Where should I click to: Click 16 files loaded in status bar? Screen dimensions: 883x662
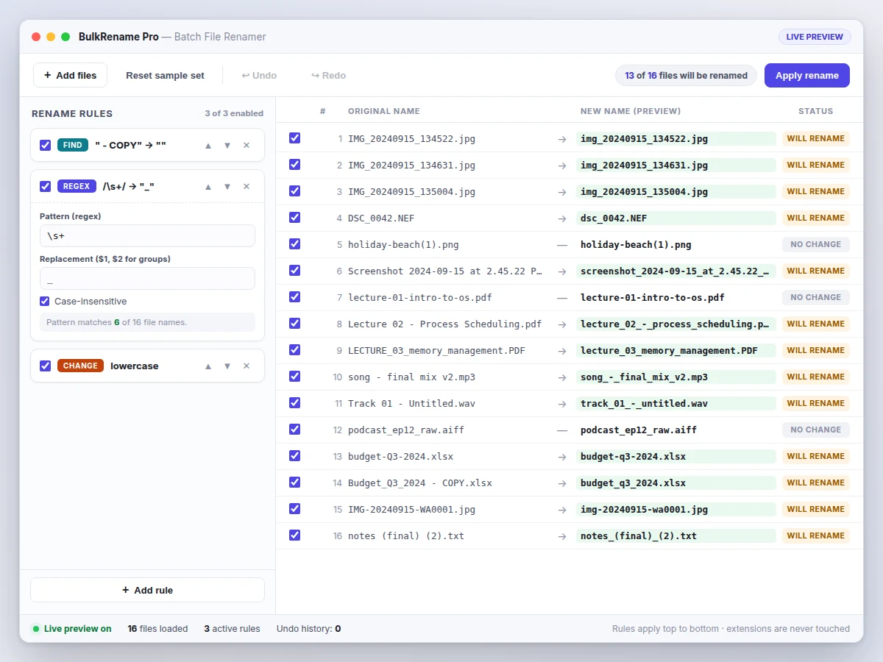point(157,629)
